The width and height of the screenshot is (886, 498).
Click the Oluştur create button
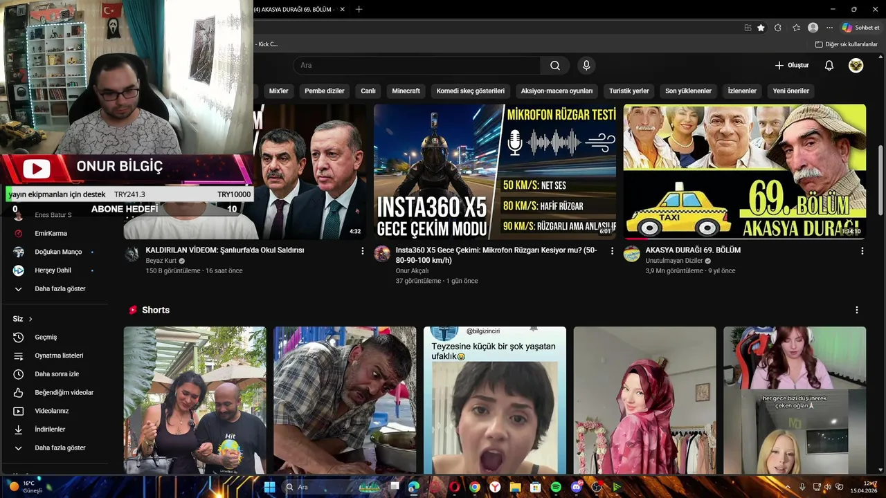click(x=792, y=66)
